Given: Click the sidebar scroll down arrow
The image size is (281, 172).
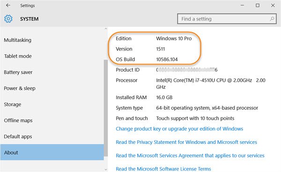Looking at the screenshot, I should coord(106,170).
